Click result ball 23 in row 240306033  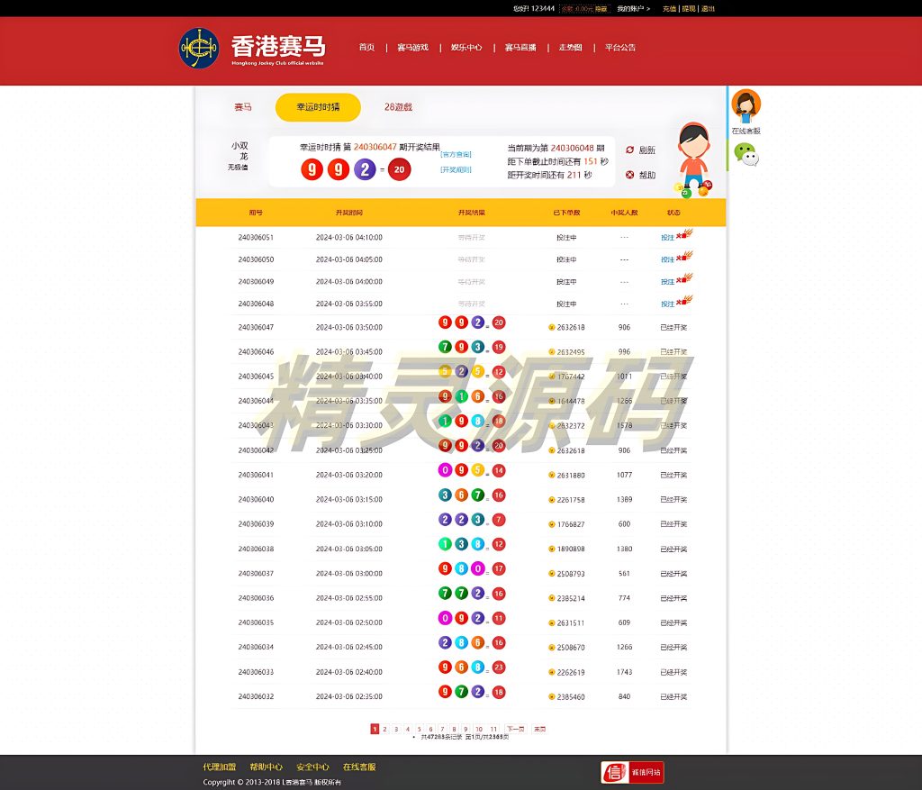point(499,667)
